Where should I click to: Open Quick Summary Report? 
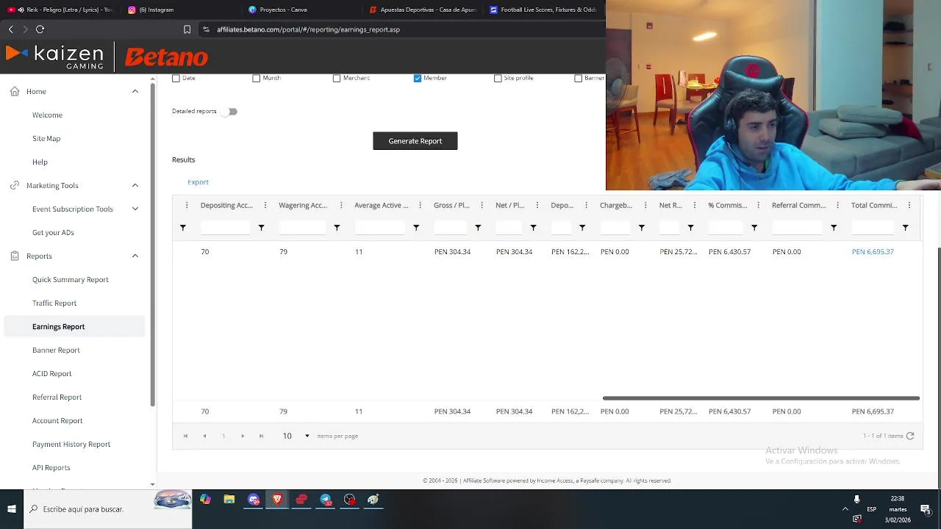[x=71, y=279]
